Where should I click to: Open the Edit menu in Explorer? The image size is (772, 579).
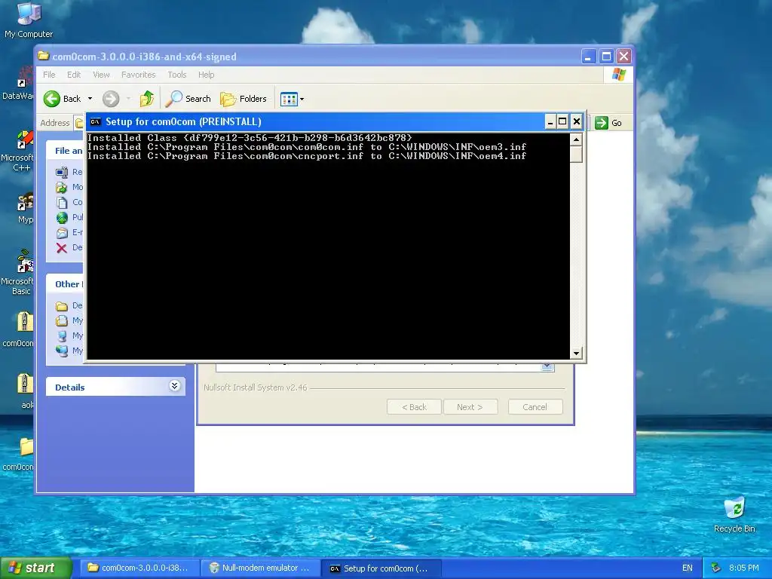[x=74, y=75]
